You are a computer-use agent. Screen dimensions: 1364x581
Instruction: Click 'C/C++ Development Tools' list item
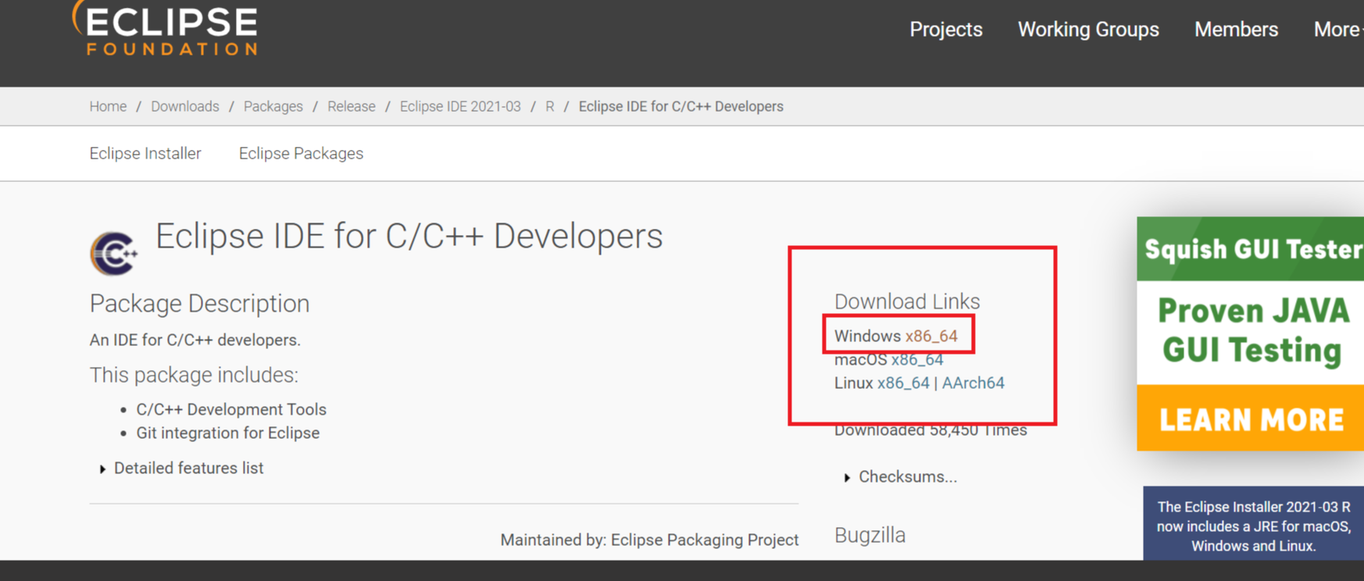click(231, 409)
